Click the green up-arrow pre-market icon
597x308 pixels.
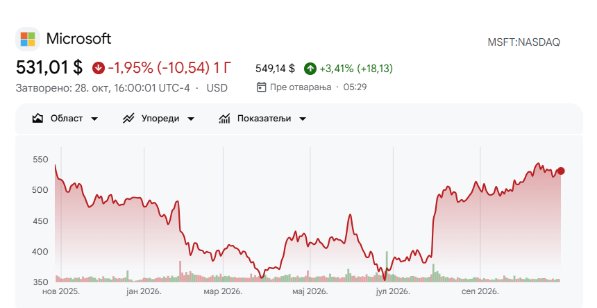pyautogui.click(x=310, y=69)
